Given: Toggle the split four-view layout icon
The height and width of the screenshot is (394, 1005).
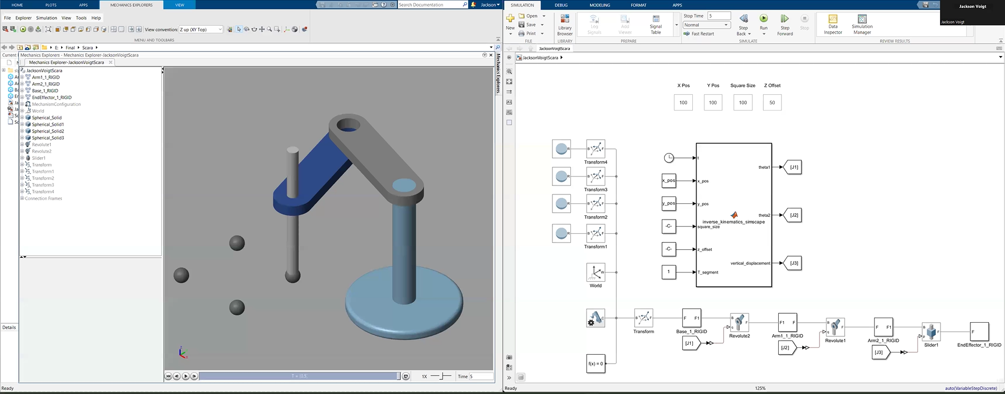Looking at the screenshot, I should point(114,29).
